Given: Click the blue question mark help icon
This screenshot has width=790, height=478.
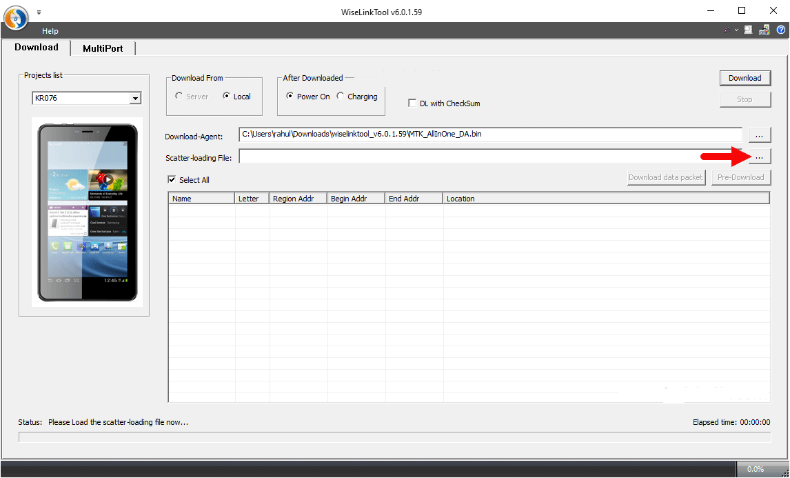Looking at the screenshot, I should pos(780,30).
